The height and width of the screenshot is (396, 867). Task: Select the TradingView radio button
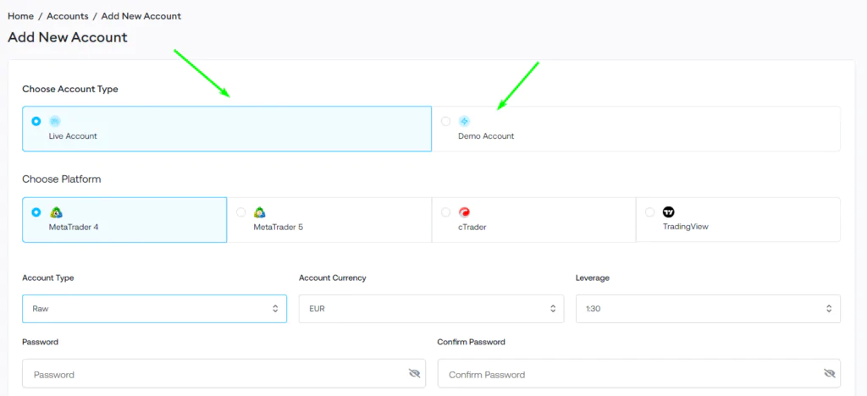pyautogui.click(x=650, y=212)
